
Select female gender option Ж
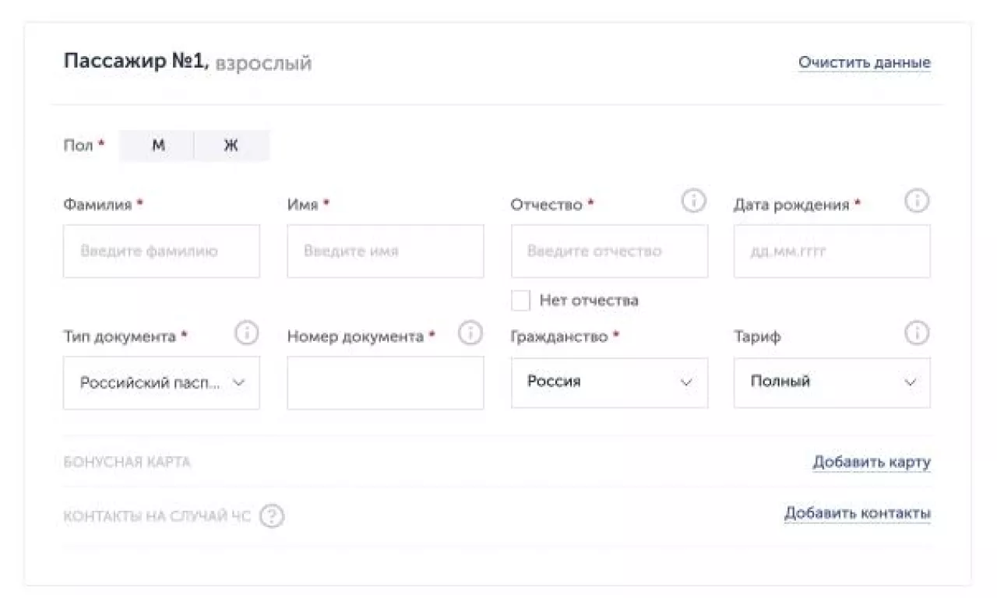coord(231,146)
